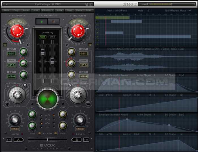Toggle the GS-1 button on shaper B side
The image size is (198, 152).
pyautogui.click(x=84, y=54)
